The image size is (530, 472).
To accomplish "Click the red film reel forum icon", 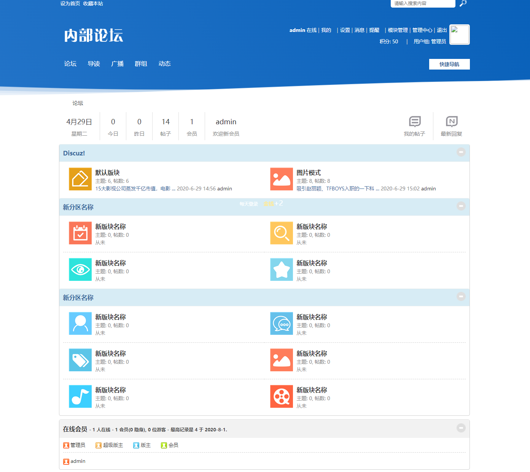I will (x=282, y=396).
